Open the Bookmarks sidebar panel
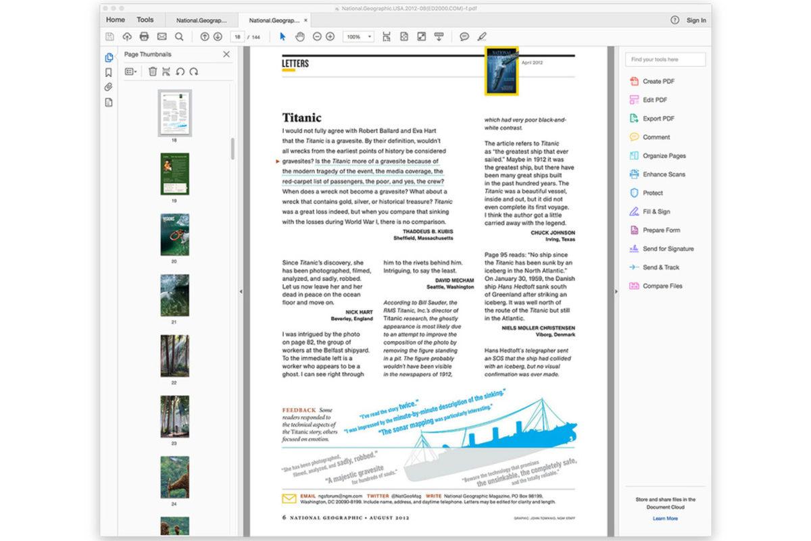Screen dimensions: 811x541 coord(108,72)
